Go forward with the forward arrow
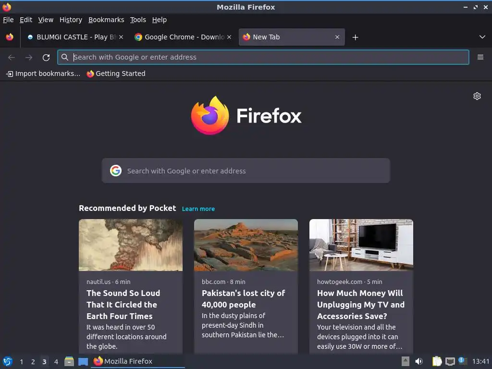This screenshot has height=369, width=492. (29, 58)
